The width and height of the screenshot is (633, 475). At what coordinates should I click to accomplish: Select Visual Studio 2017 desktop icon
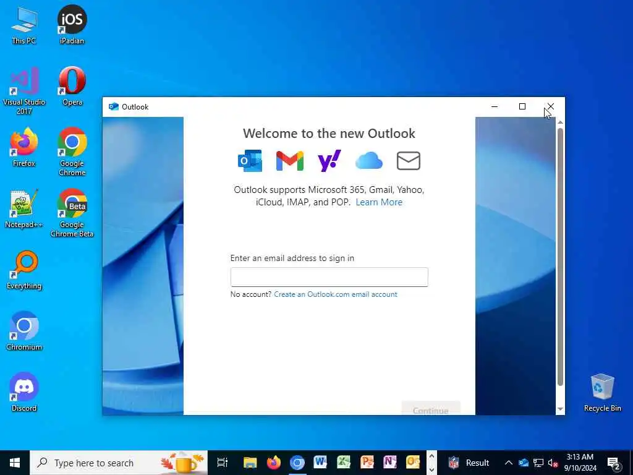24,90
